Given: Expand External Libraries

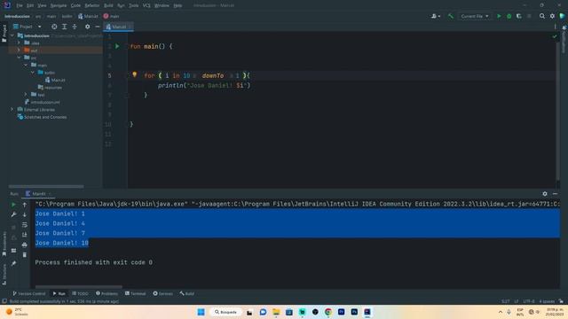Looking at the screenshot, I should (x=12, y=109).
